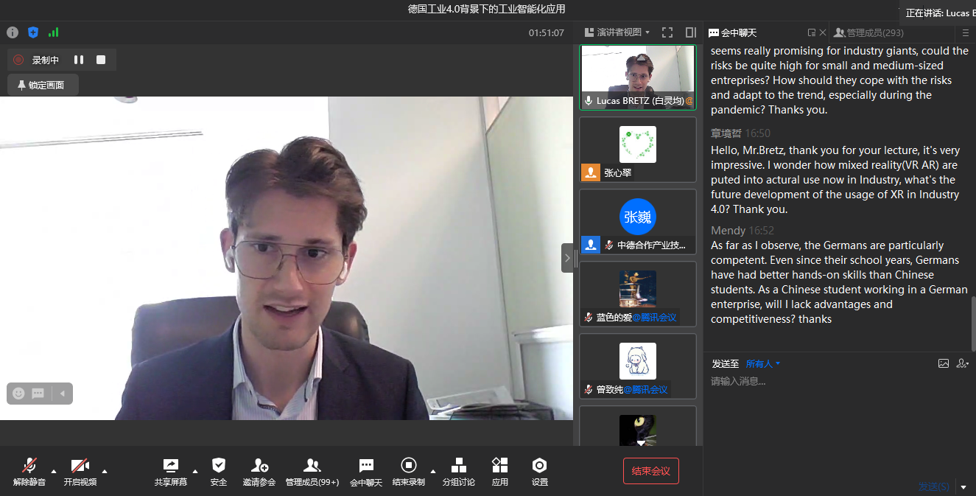Pause the recording

click(x=79, y=60)
